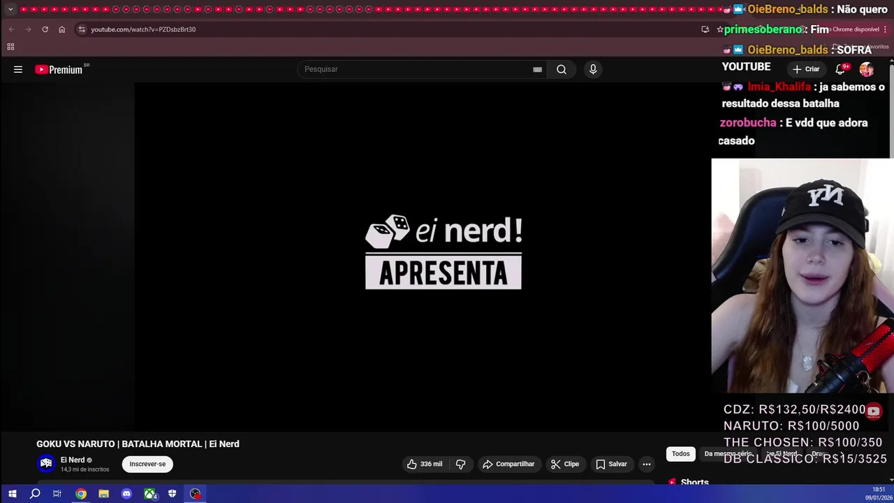Go back with the browser back arrow
Screen dimensions: 894x503
[12, 29]
